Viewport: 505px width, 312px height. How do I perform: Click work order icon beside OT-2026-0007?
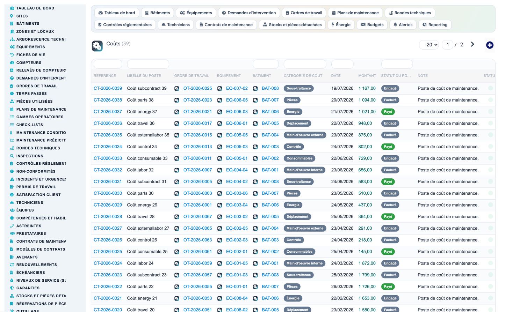[177, 170]
